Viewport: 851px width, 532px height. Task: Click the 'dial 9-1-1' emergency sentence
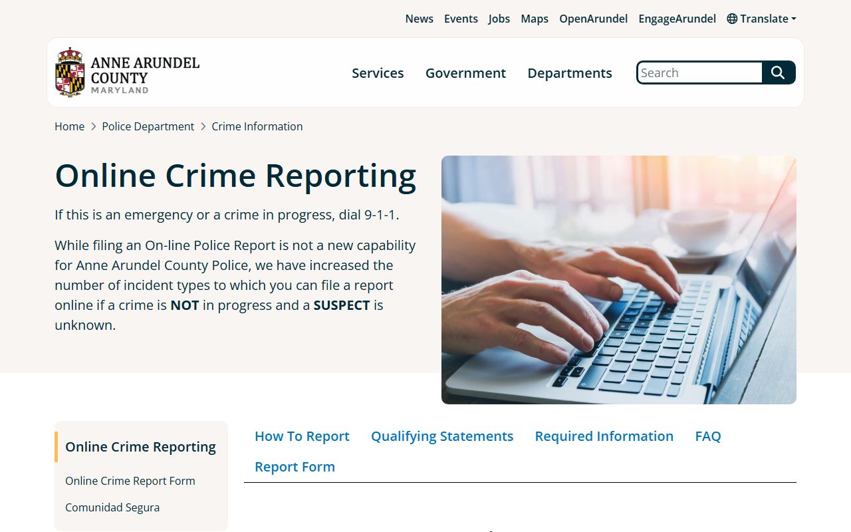point(227,215)
